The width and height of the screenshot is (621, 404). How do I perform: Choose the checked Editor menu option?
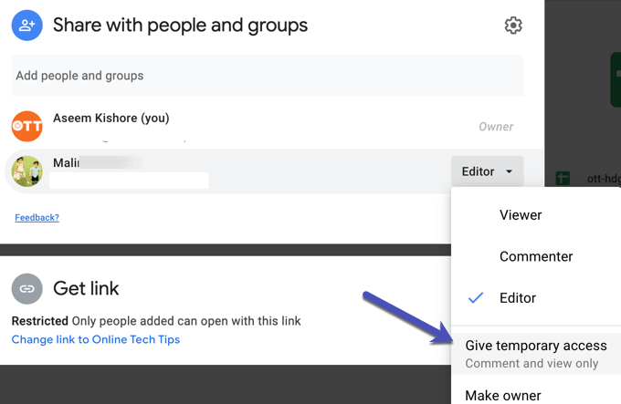517,298
